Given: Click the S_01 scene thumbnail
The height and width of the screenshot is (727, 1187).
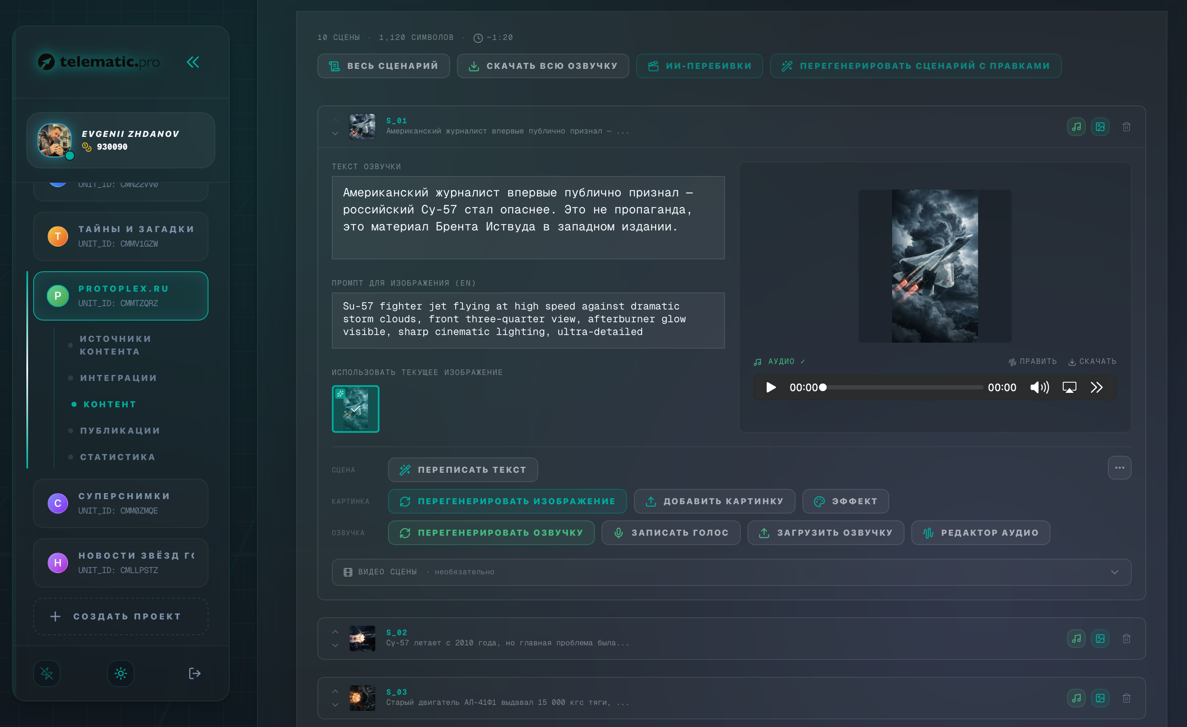Looking at the screenshot, I should coord(362,127).
